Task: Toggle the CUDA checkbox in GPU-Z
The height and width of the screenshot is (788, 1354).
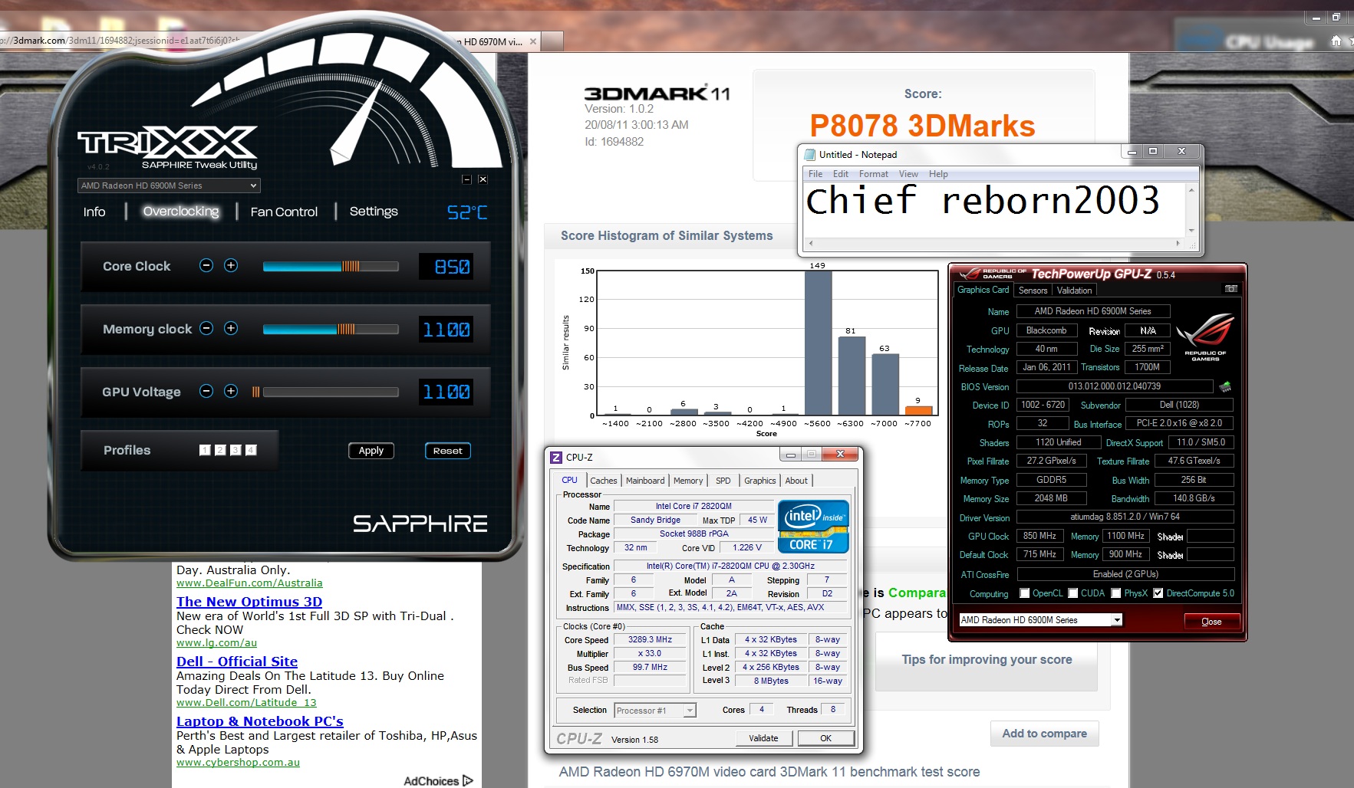Action: point(1073,593)
